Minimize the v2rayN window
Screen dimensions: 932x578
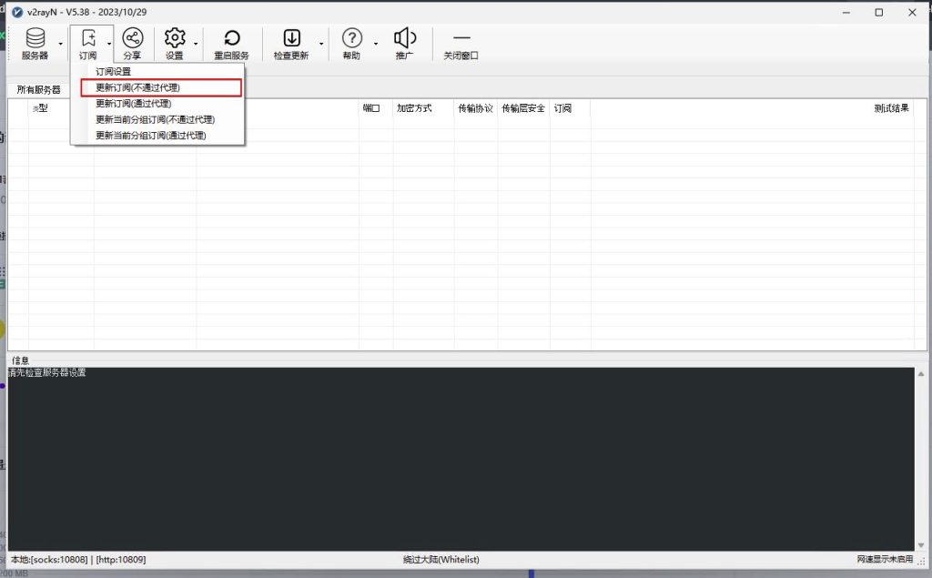(846, 13)
